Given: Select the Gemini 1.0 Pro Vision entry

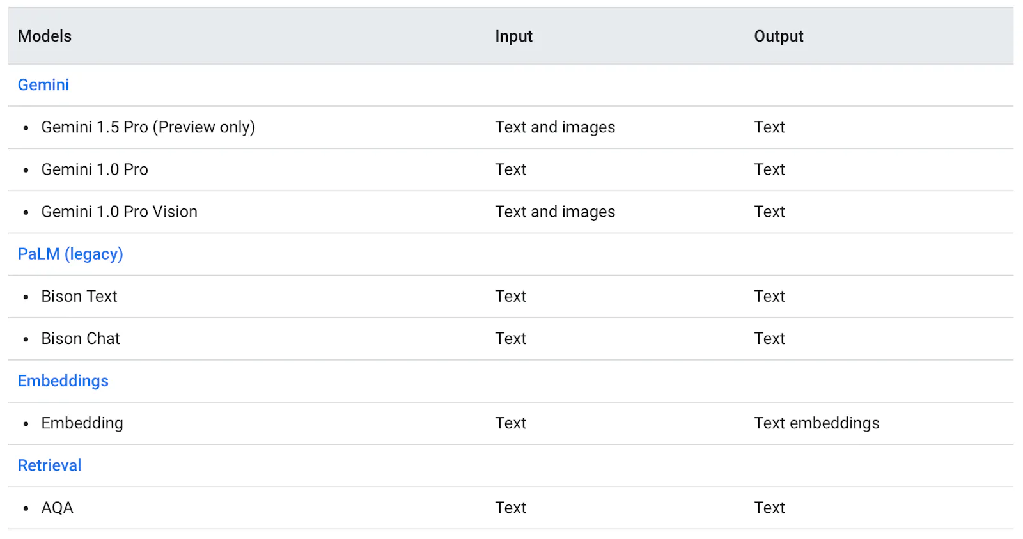Looking at the screenshot, I should pos(120,212).
